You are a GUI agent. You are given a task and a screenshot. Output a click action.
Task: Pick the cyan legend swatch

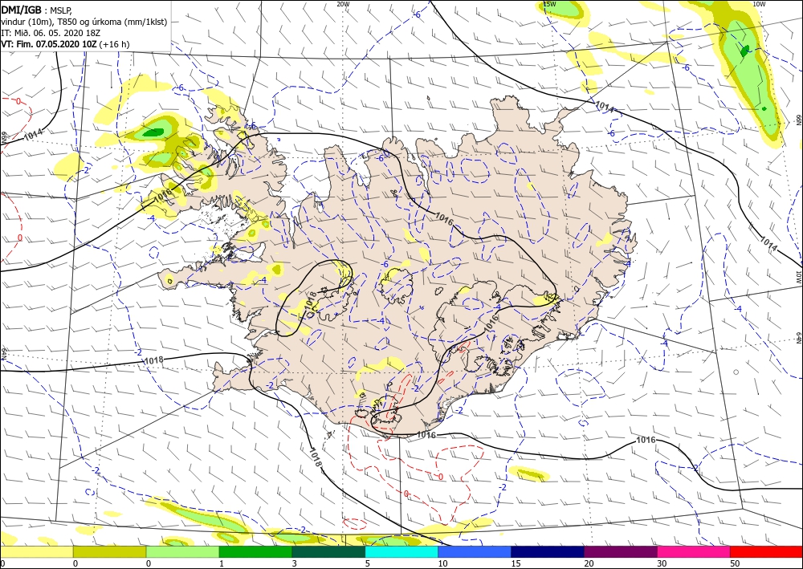[401, 551]
